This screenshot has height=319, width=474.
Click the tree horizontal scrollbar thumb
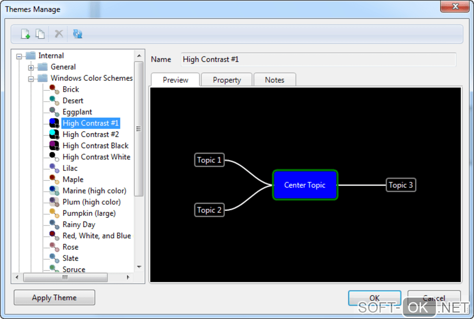[x=66, y=277]
